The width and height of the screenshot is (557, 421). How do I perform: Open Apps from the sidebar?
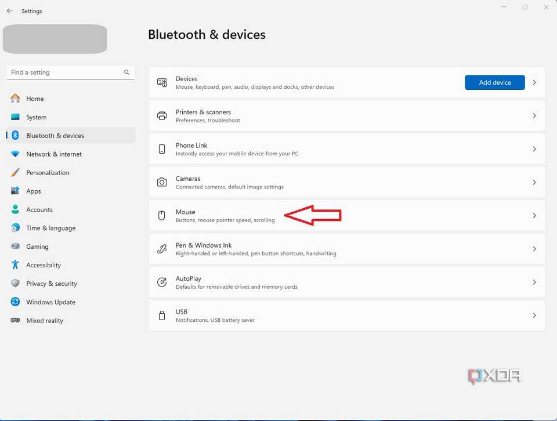click(x=71, y=191)
